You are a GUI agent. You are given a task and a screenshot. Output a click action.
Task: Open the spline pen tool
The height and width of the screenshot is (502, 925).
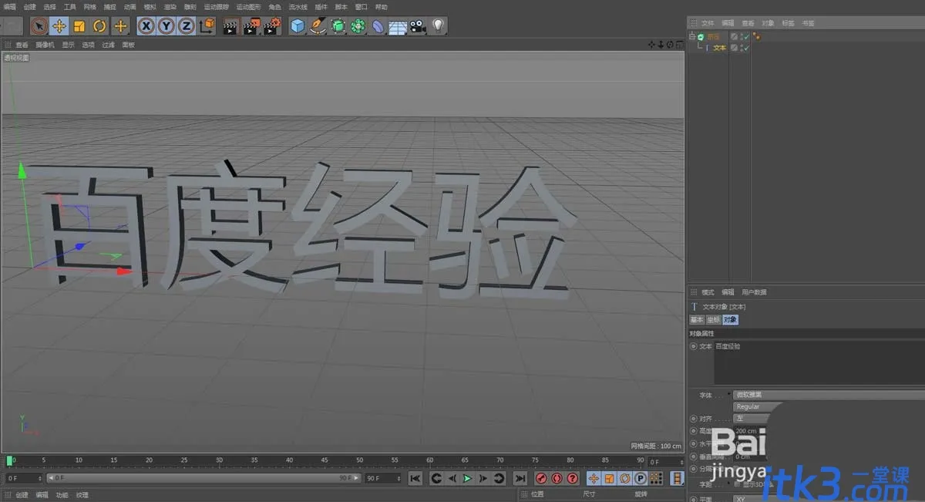pos(318,26)
